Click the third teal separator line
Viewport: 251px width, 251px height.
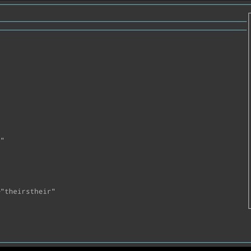pos(124,30)
